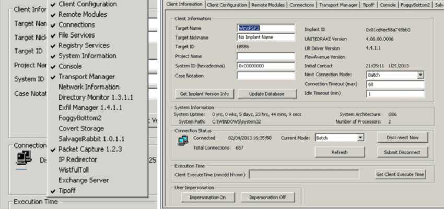Click the Disconnect Now button
This screenshot has height=209, width=444.
pos(402,138)
